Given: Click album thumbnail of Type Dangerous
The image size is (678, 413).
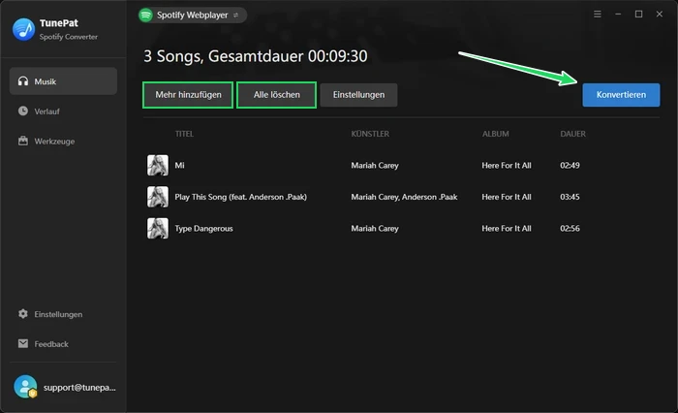Looking at the screenshot, I should point(157,228).
